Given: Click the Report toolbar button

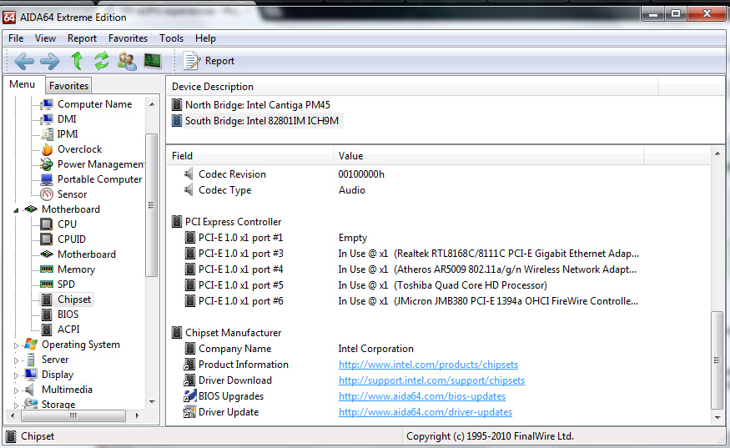Looking at the screenshot, I should click(x=209, y=61).
